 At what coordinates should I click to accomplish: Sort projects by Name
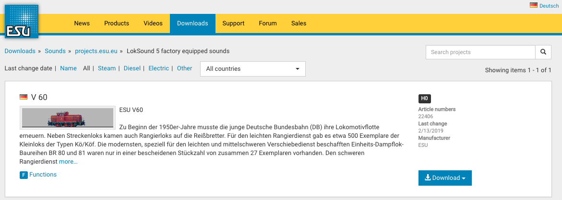click(68, 68)
